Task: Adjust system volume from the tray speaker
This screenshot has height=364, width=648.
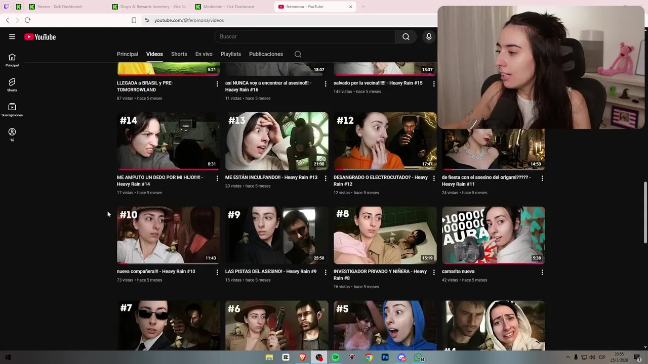Action: coord(592,357)
